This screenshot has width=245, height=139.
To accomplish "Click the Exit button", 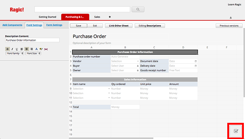I will (95, 26).
